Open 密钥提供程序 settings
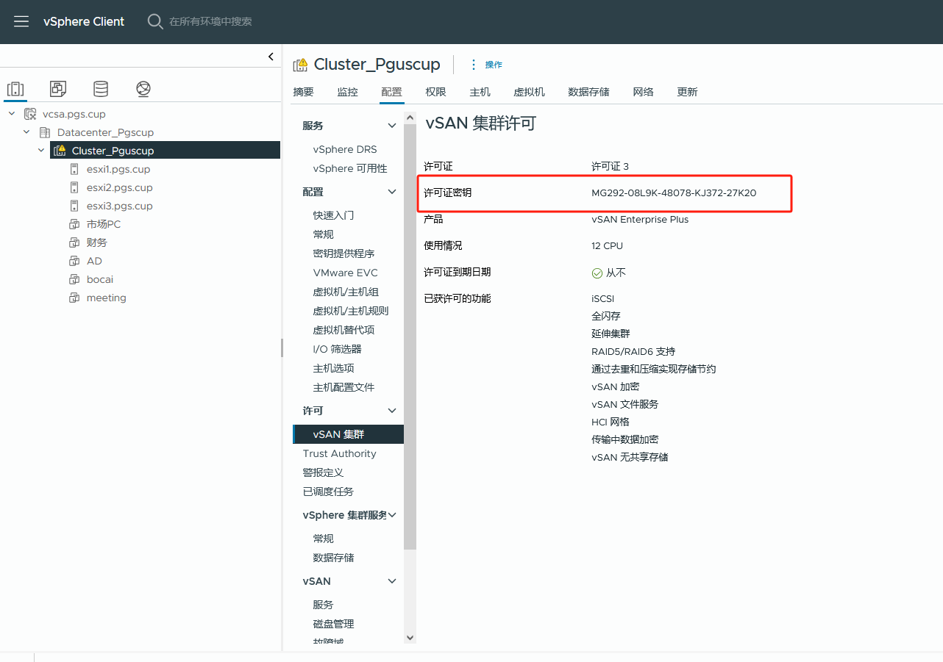Image resolution: width=943 pixels, height=662 pixels. pos(344,253)
